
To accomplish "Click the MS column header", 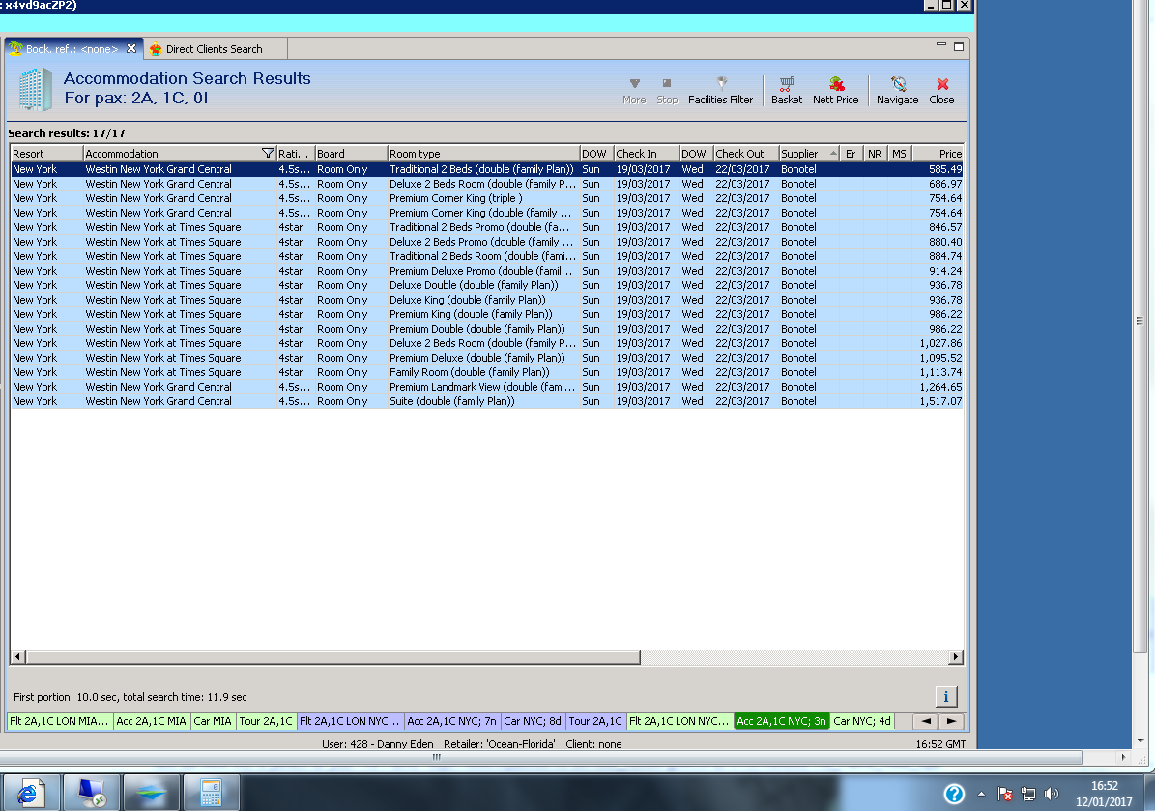I will point(900,154).
